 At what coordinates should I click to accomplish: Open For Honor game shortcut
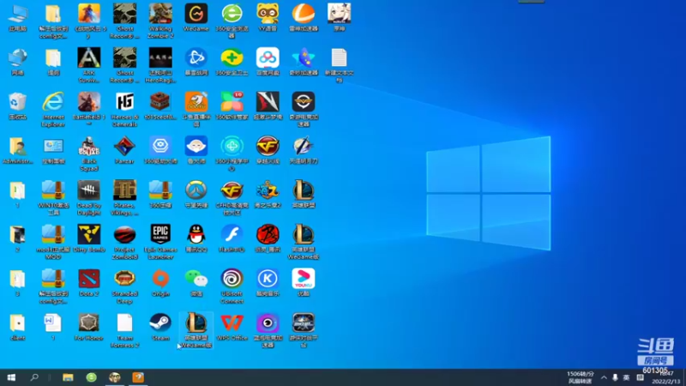coord(89,327)
